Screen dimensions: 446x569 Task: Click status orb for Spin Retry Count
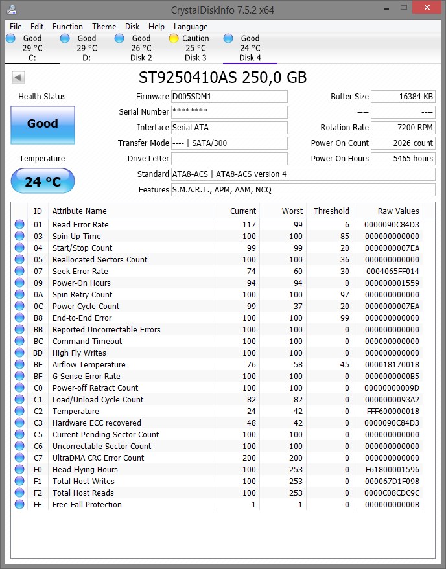point(19,294)
